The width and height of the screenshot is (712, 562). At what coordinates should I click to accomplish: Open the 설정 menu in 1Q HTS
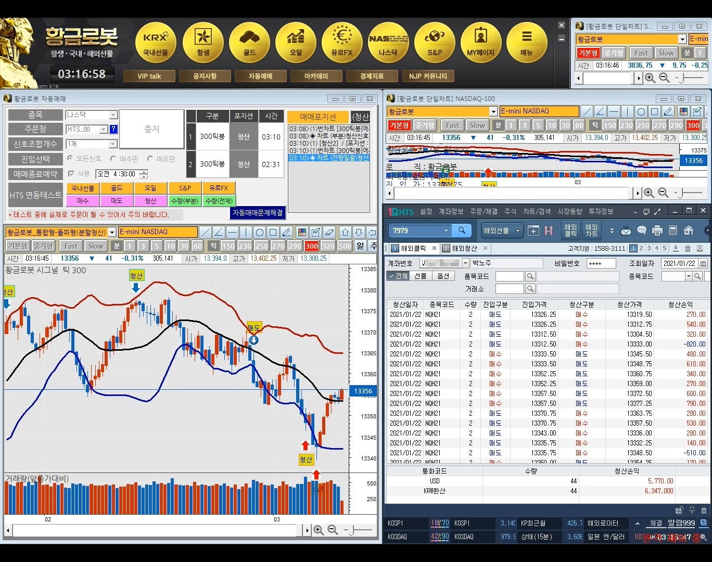click(426, 211)
